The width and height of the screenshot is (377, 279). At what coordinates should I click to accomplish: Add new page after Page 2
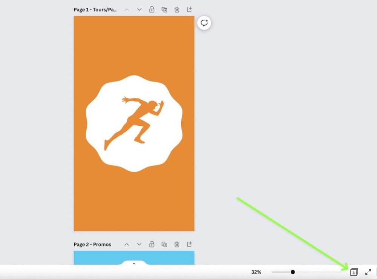point(190,244)
